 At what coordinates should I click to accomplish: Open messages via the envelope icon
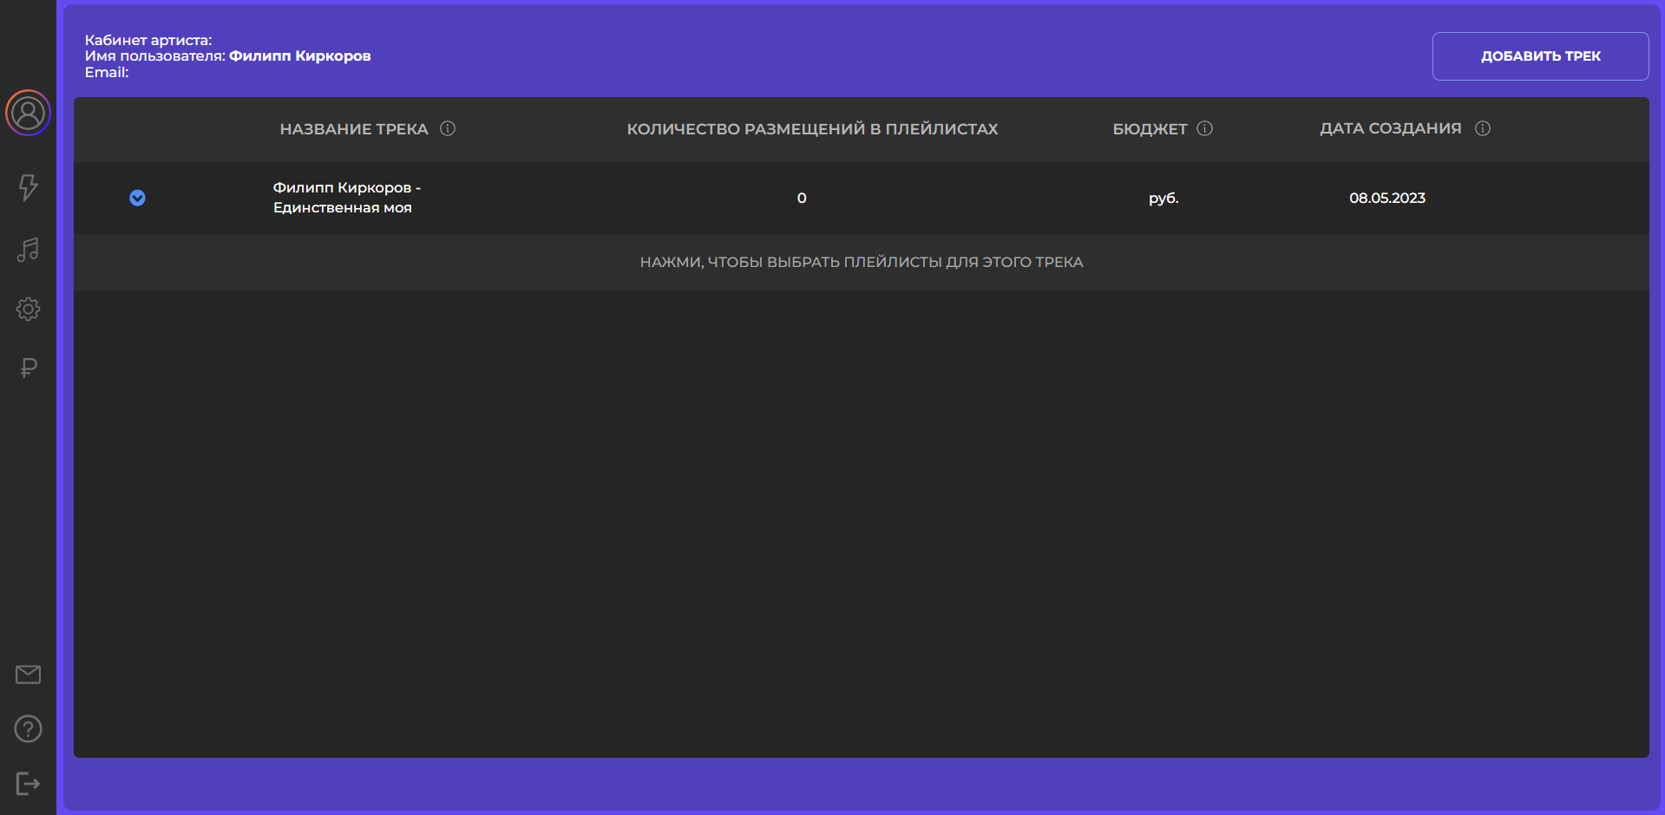[28, 675]
